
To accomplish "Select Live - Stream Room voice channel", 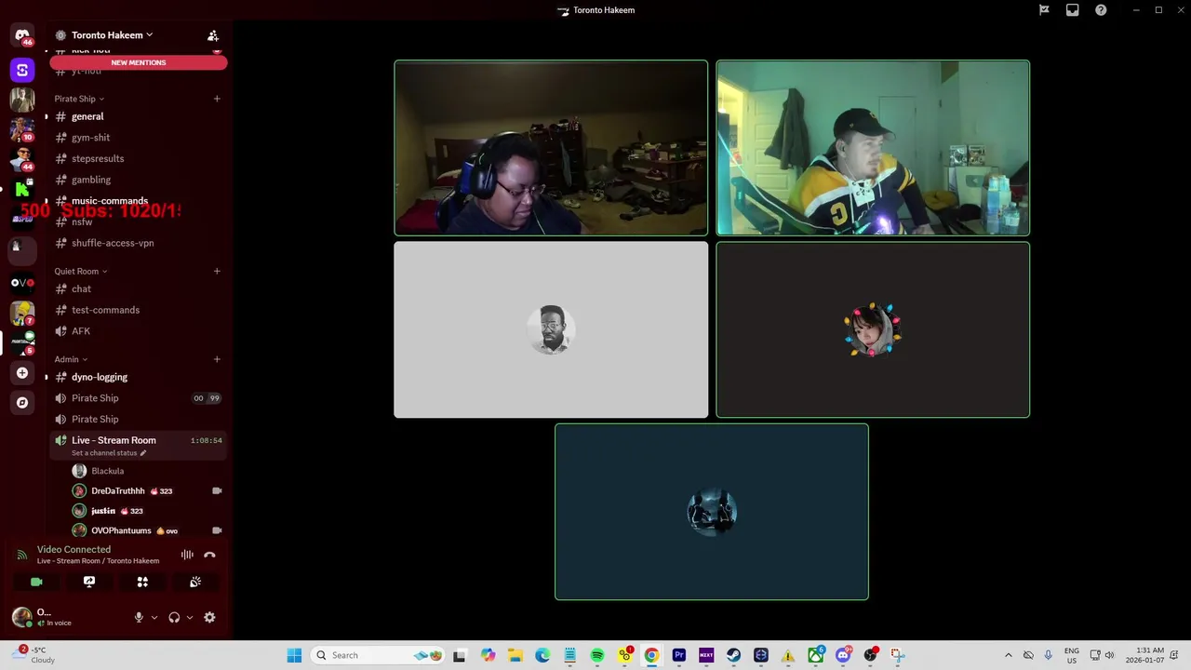I will 138,440.
